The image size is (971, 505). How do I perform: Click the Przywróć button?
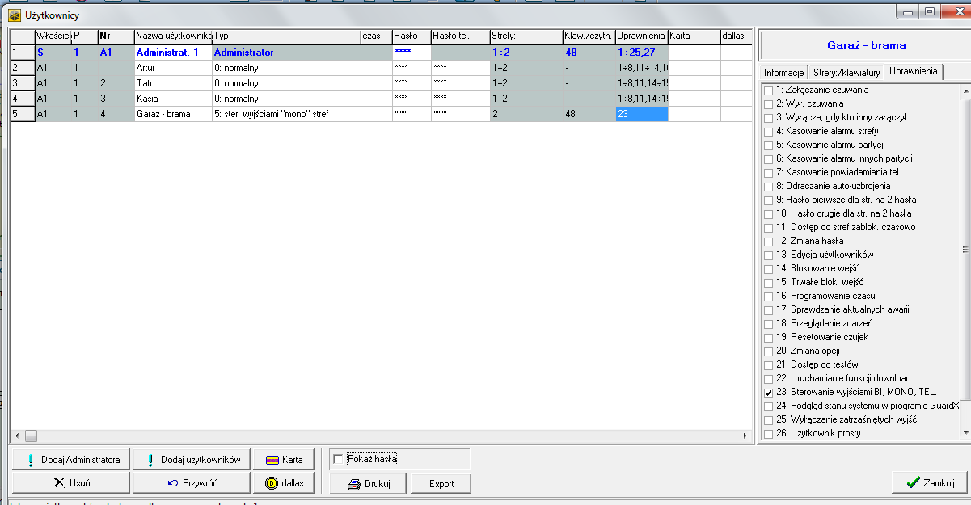point(192,483)
